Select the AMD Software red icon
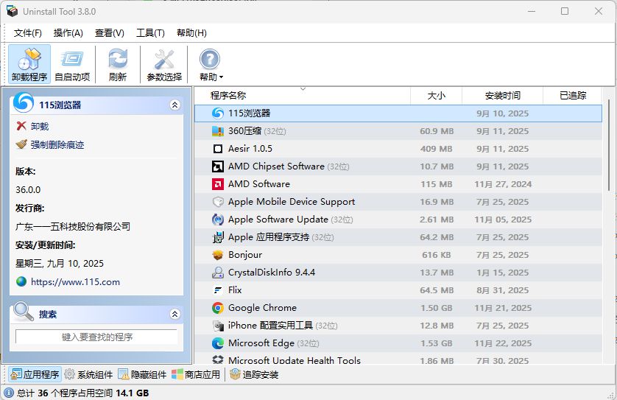The width and height of the screenshot is (617, 400). pyautogui.click(x=218, y=184)
